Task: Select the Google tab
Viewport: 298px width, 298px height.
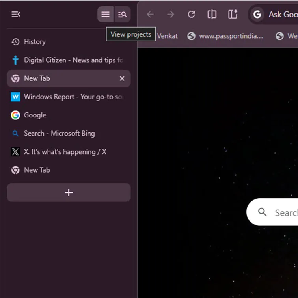Action: point(35,115)
